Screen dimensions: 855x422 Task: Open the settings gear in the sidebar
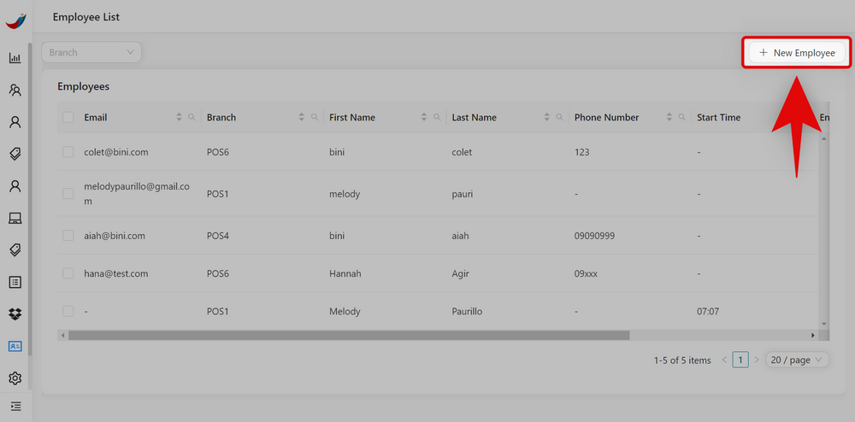tap(15, 378)
